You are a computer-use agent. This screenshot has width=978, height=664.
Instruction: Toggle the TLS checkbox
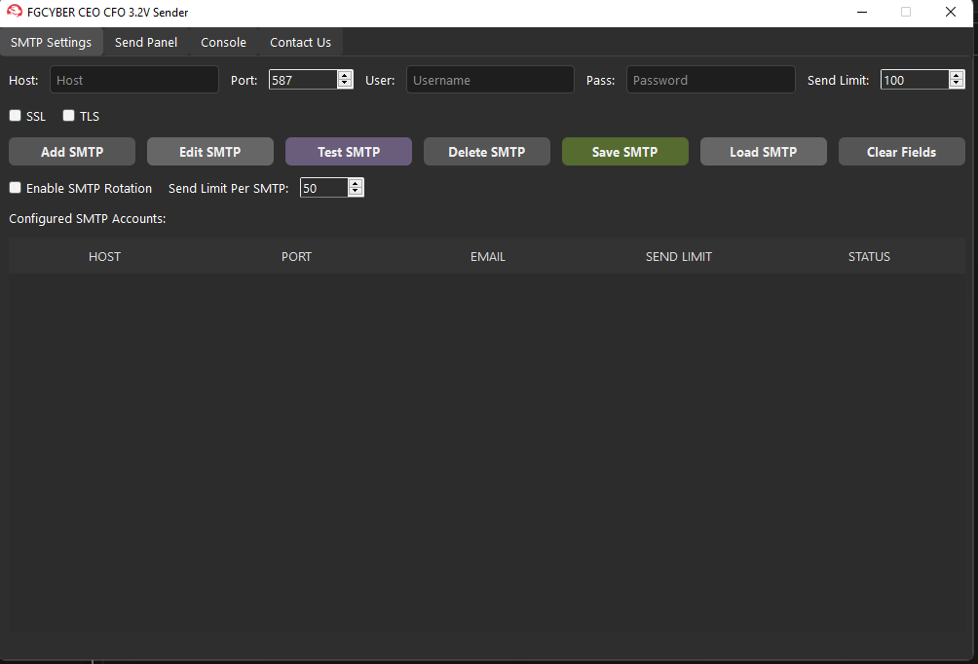coord(69,116)
